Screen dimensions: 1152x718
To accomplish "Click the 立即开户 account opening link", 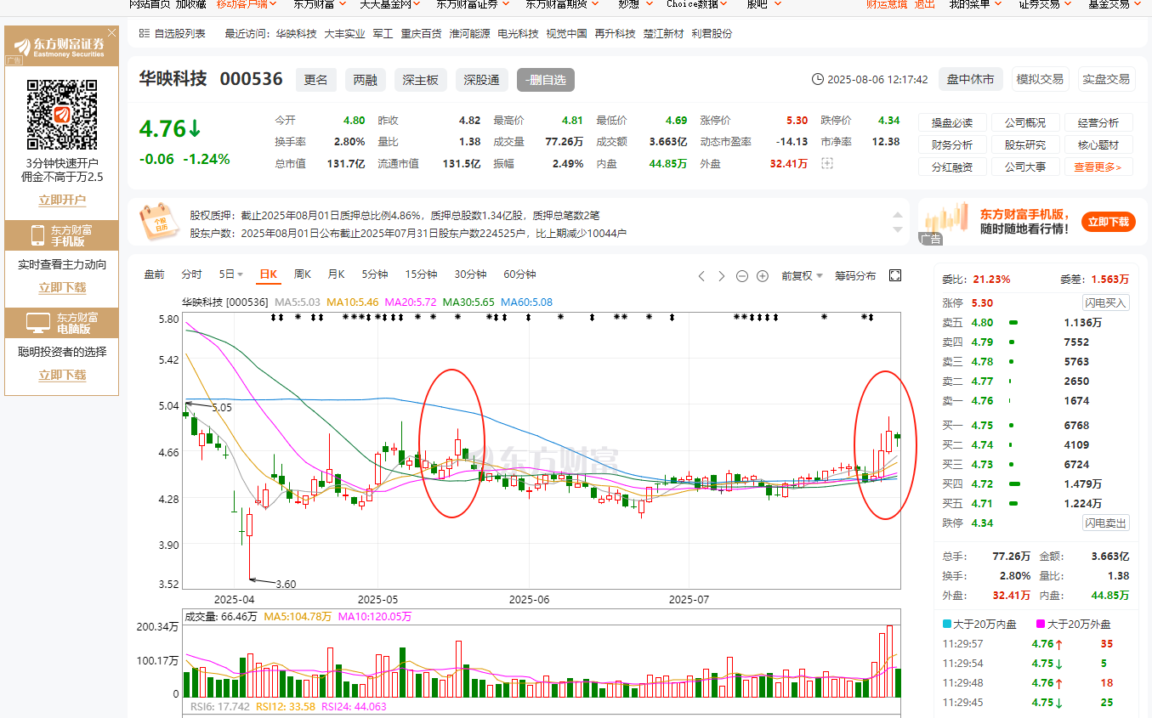I will tap(62, 201).
